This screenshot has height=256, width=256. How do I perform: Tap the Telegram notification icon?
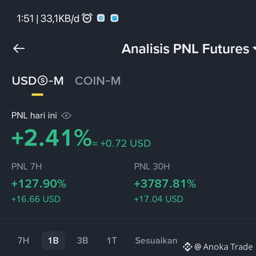pos(101,18)
